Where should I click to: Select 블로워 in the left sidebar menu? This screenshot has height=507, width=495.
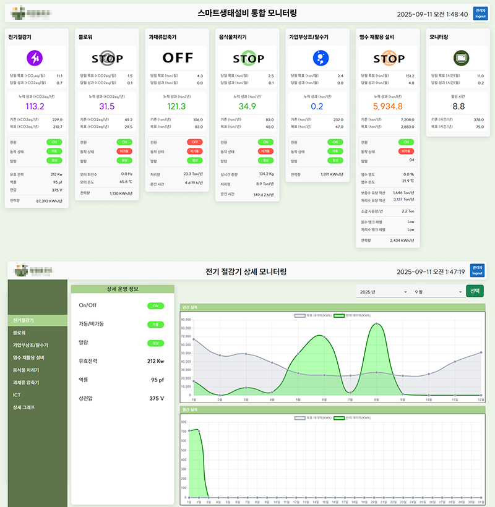[19, 333]
